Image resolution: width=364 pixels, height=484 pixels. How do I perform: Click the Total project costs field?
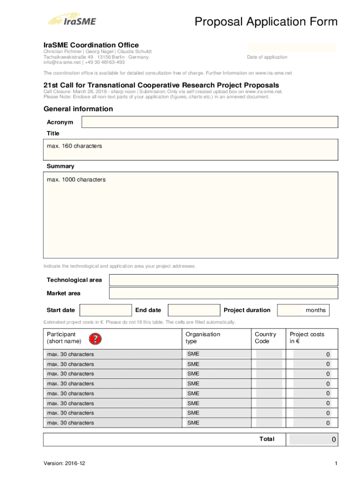pos(313,440)
